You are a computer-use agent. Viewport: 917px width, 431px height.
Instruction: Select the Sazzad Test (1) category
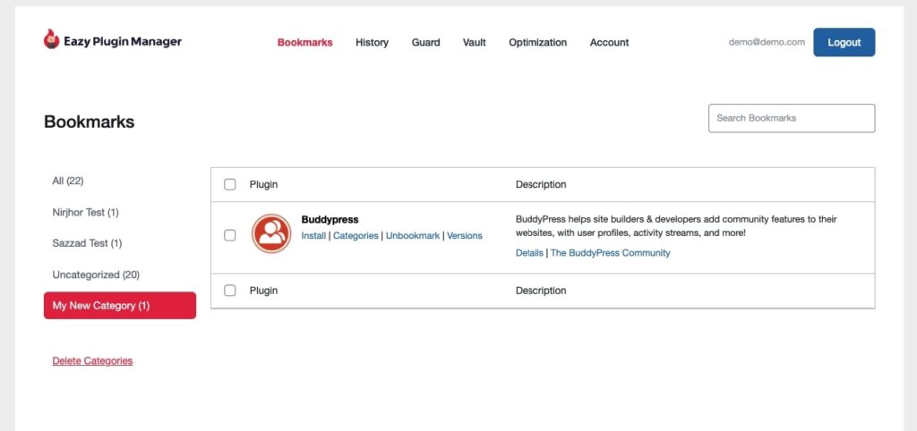tap(87, 243)
